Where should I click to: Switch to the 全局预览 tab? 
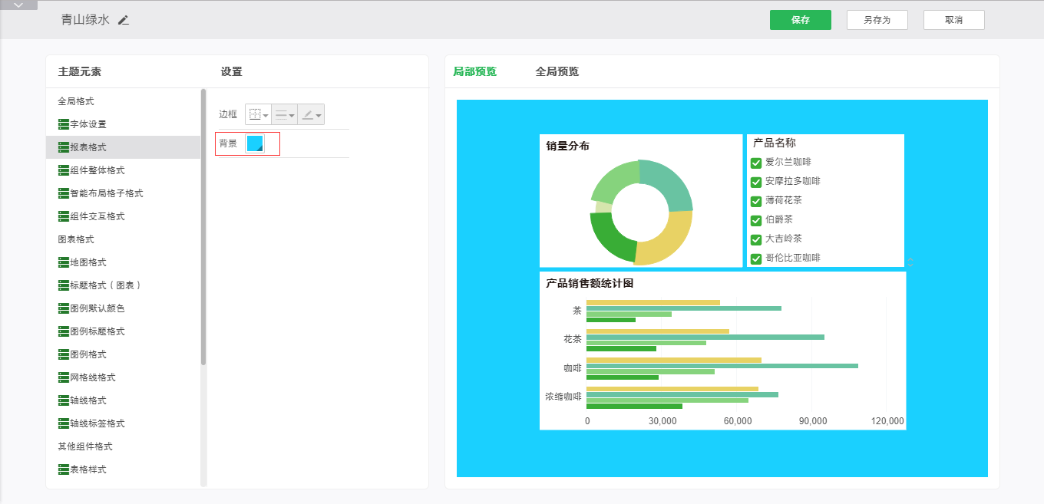pyautogui.click(x=557, y=71)
